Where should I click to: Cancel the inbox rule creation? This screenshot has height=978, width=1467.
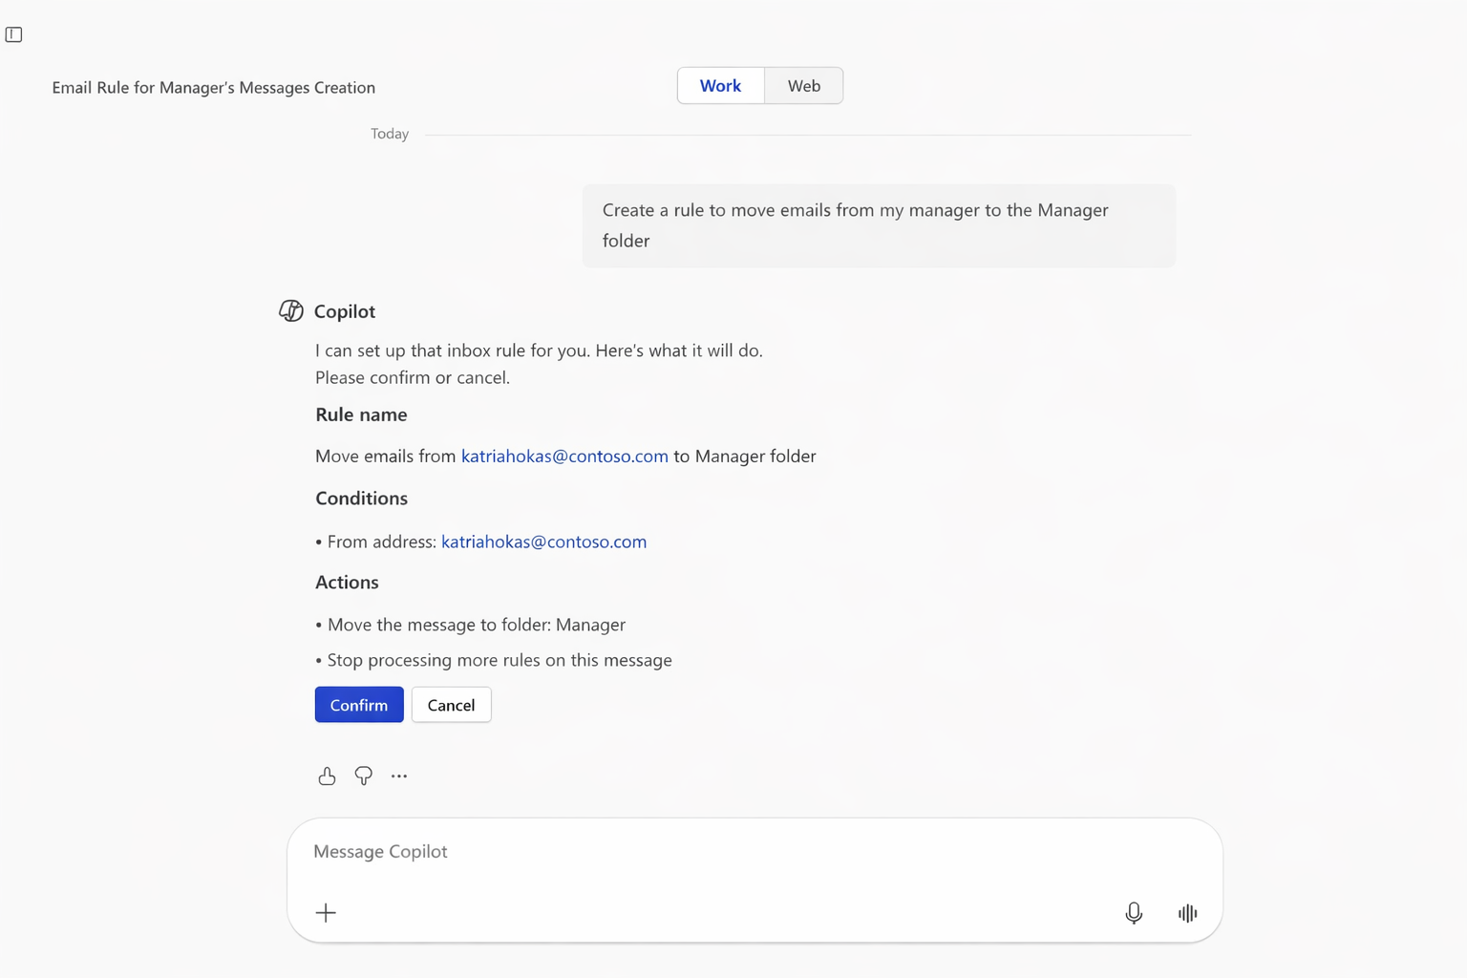tap(451, 705)
